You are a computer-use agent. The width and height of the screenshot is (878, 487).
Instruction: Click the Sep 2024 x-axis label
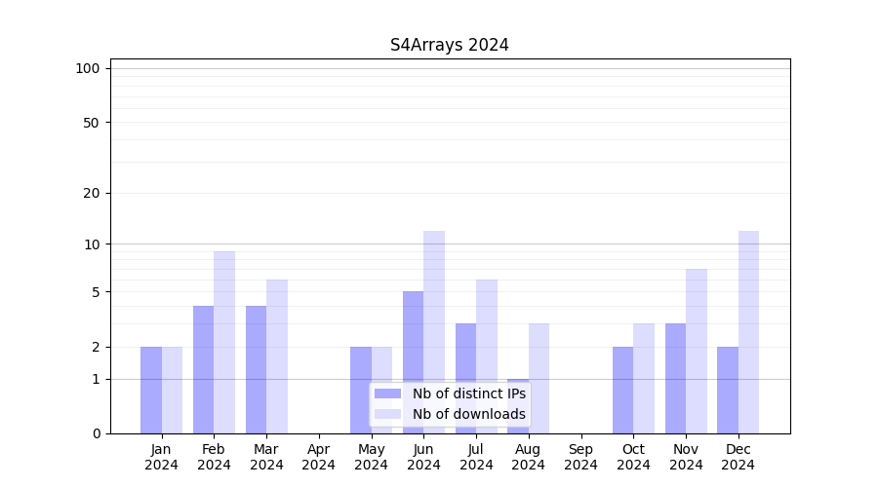580,457
